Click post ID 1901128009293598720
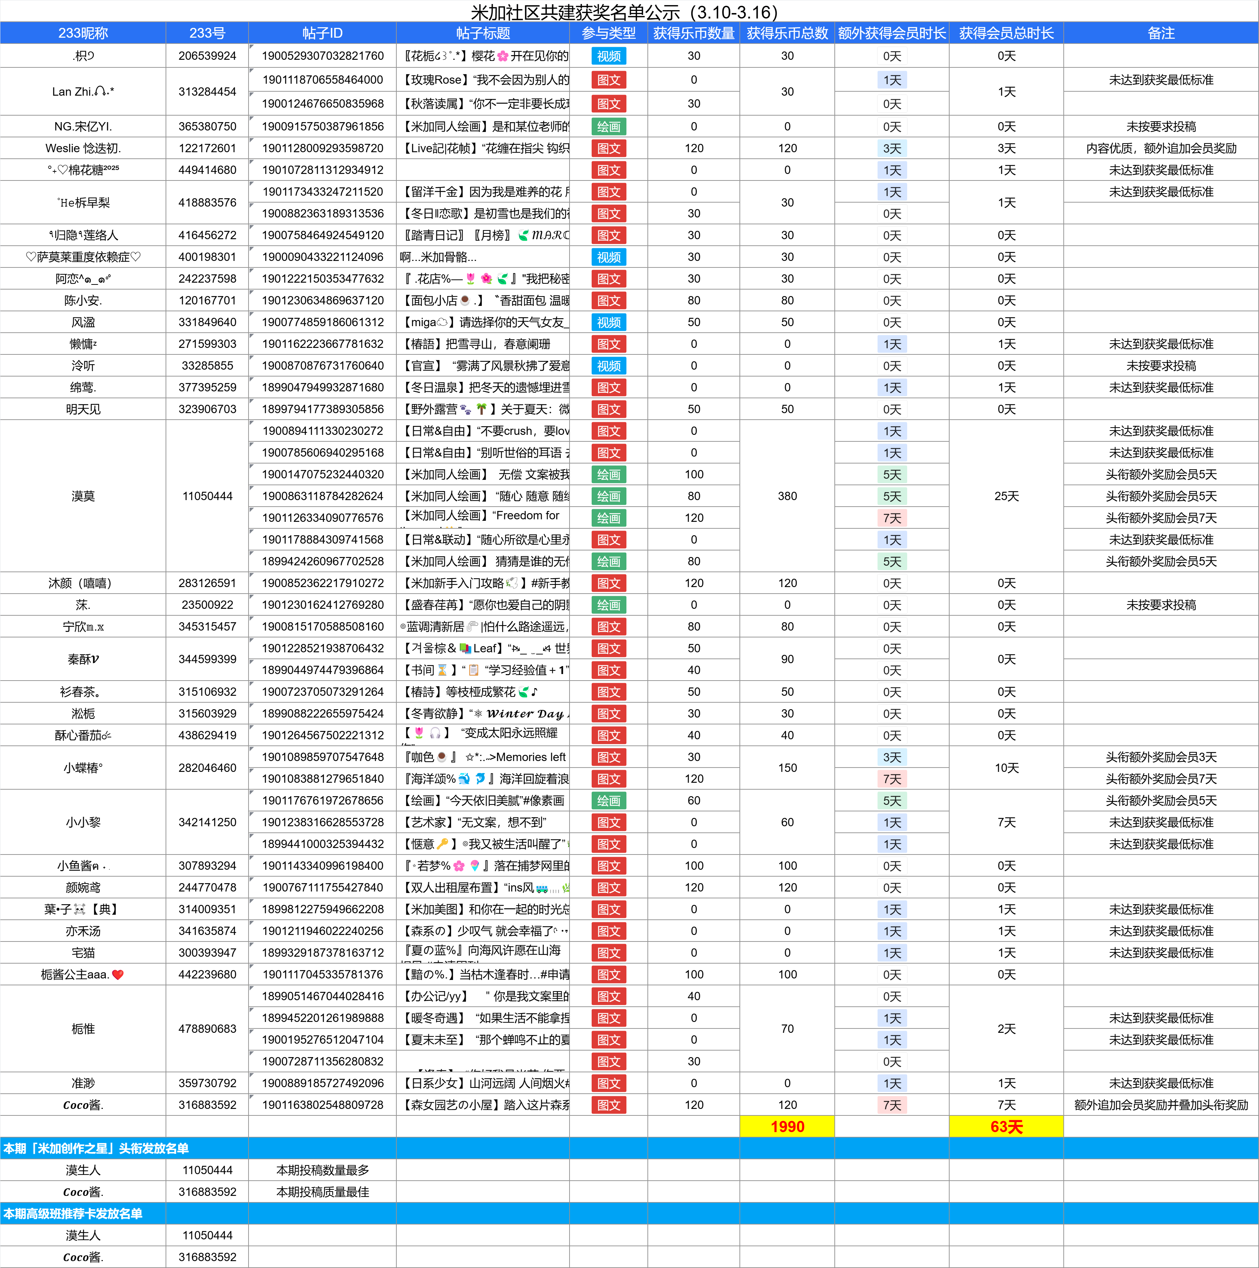The width and height of the screenshot is (1259, 1268). pyautogui.click(x=322, y=148)
